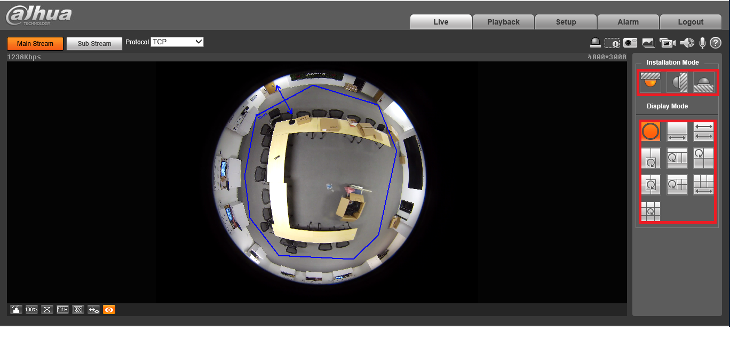Image resolution: width=730 pixels, height=346 pixels.
Task: Click the Dahua Technology logo
Action: pyautogui.click(x=38, y=15)
